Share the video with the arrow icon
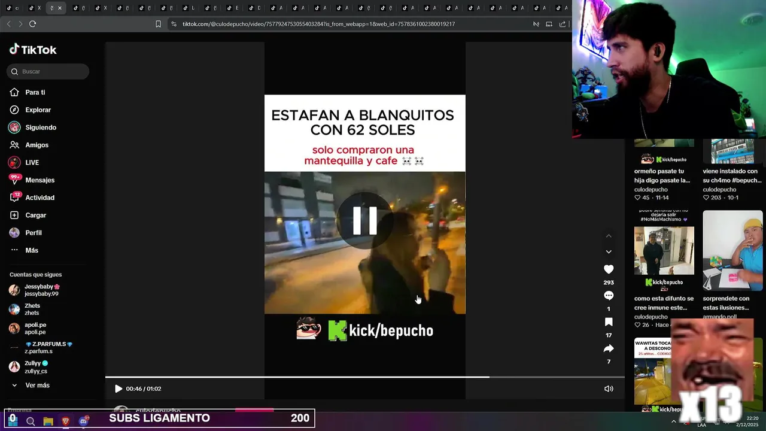 [x=609, y=348]
